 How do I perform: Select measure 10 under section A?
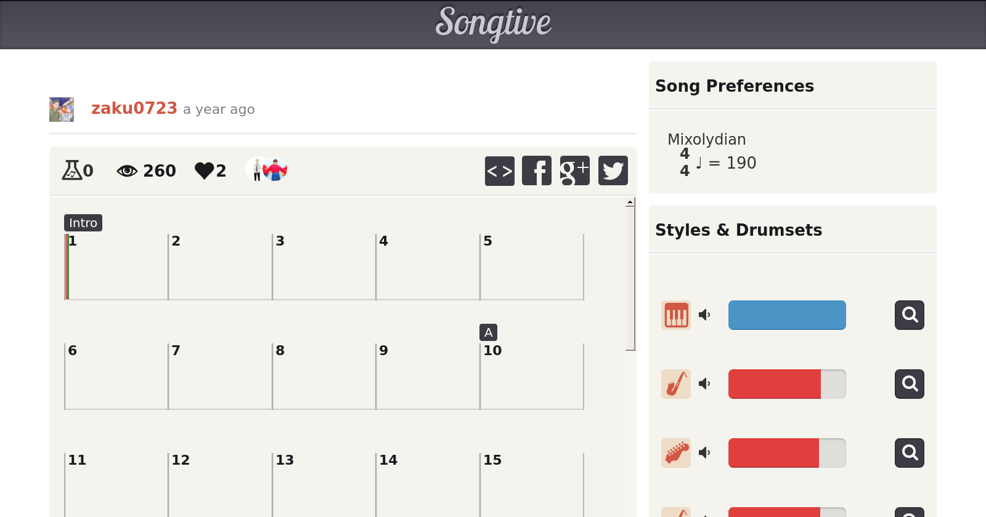pyautogui.click(x=531, y=376)
